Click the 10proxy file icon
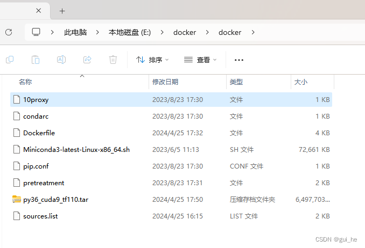 [x=17, y=99]
